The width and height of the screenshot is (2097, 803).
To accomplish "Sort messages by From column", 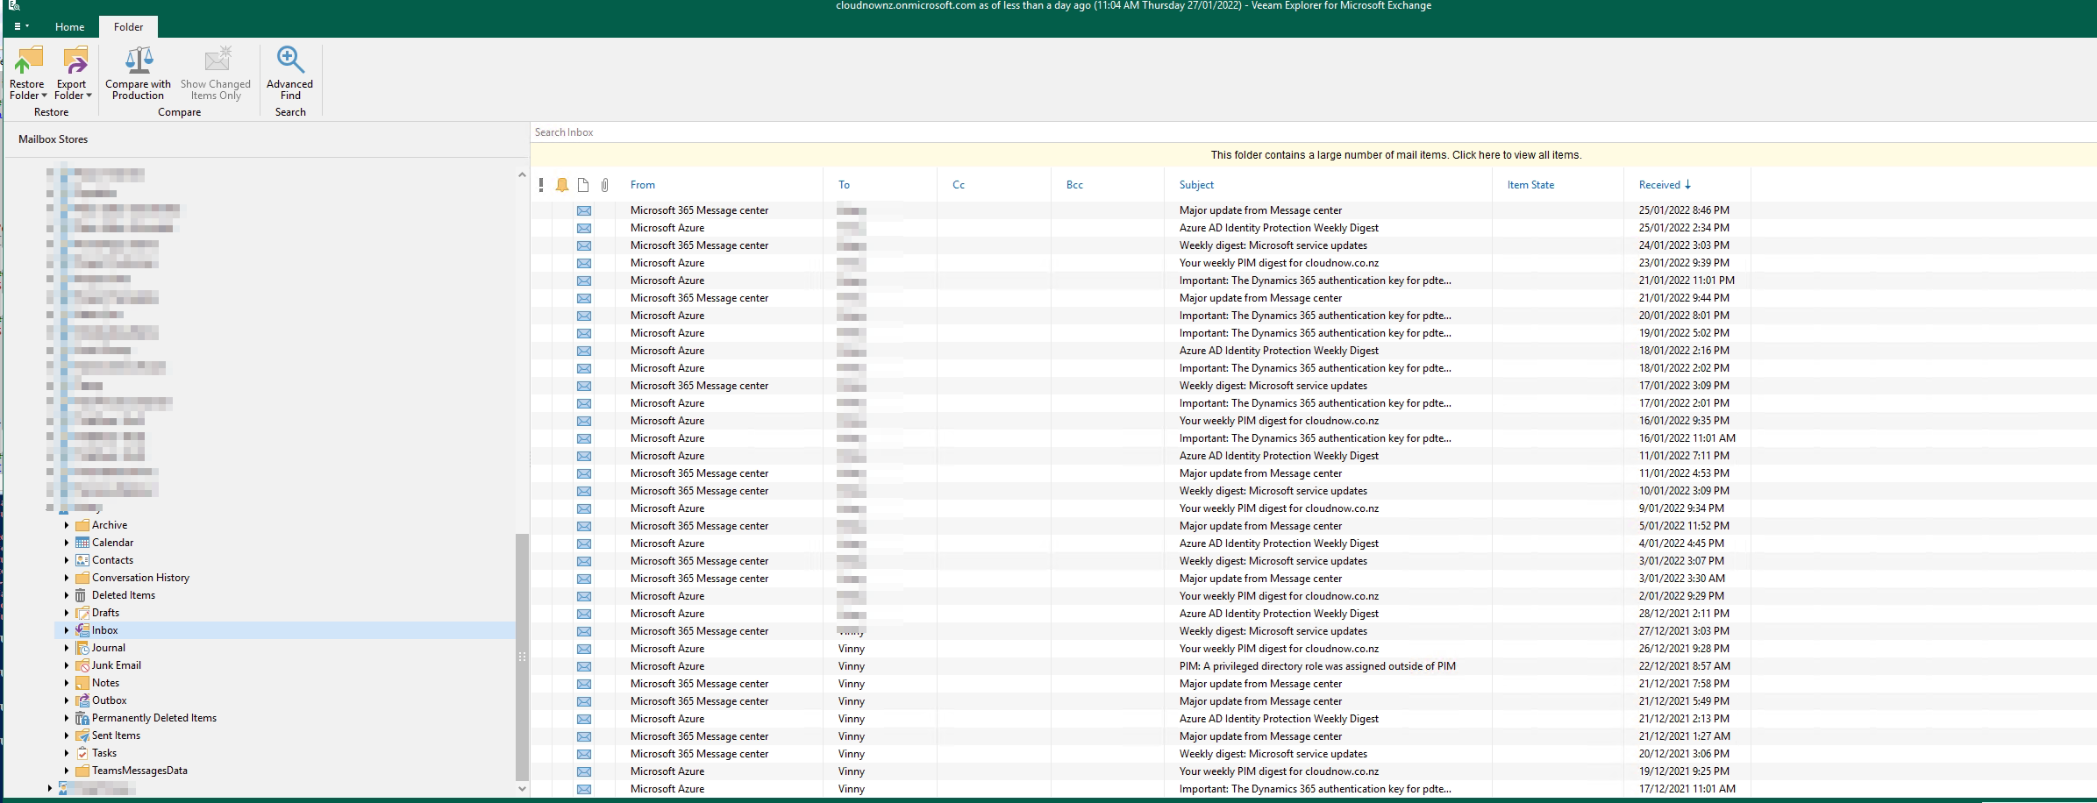I will pos(643,185).
